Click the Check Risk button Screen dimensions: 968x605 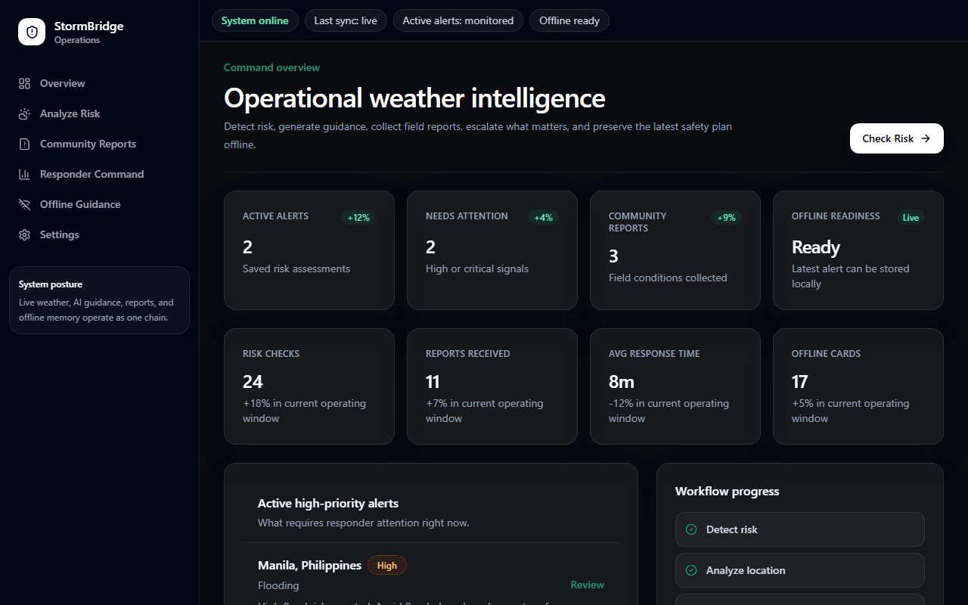click(896, 138)
